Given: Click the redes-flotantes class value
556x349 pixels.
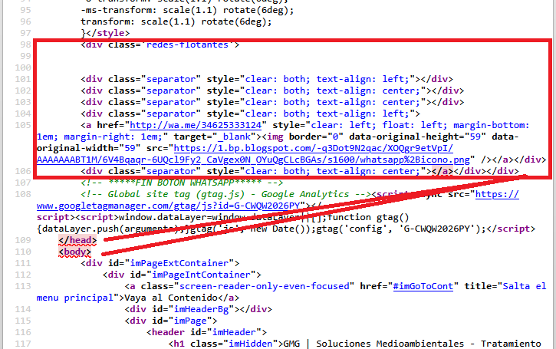Looking at the screenshot, I should coord(188,45).
